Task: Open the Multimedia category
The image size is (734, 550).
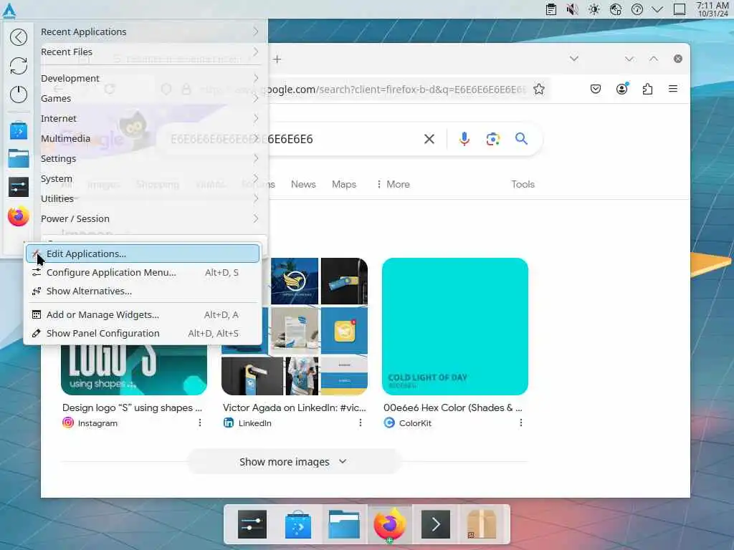Action: [150, 138]
